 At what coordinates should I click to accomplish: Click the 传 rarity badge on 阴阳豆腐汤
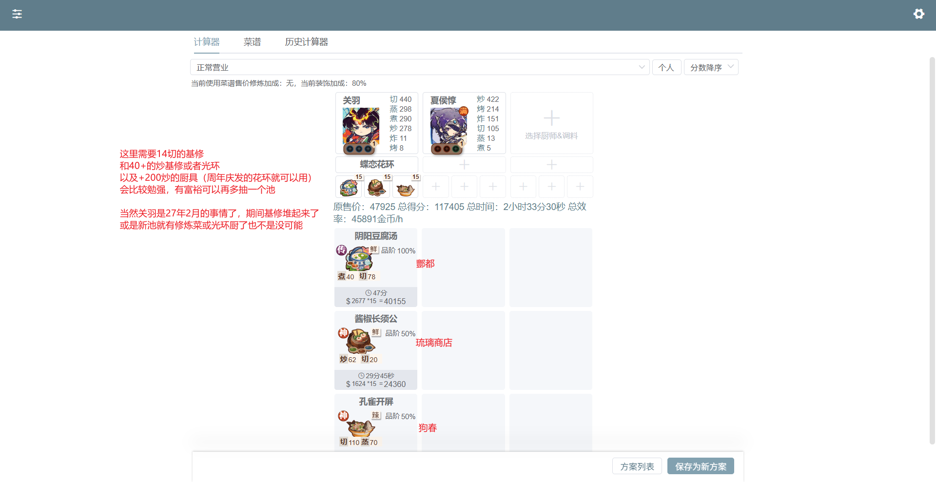pos(341,250)
